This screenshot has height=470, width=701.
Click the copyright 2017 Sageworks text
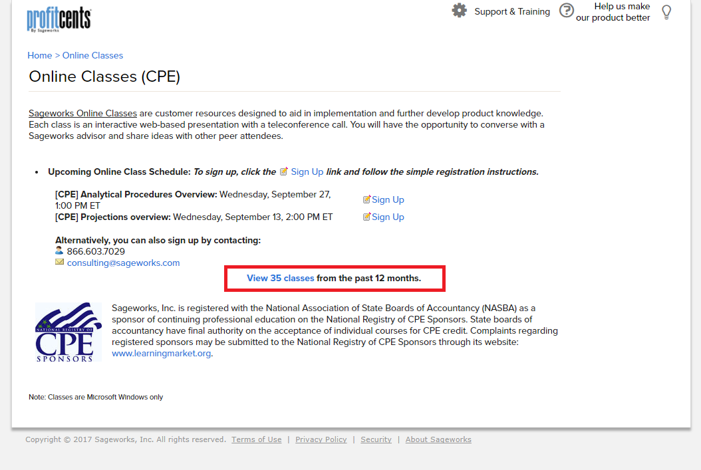126,439
